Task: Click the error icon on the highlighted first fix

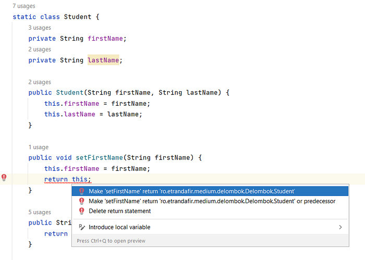Action: coord(81,191)
